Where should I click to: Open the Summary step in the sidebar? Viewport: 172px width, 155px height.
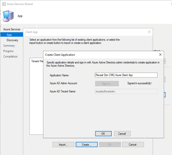pyautogui.click(x=9, y=46)
